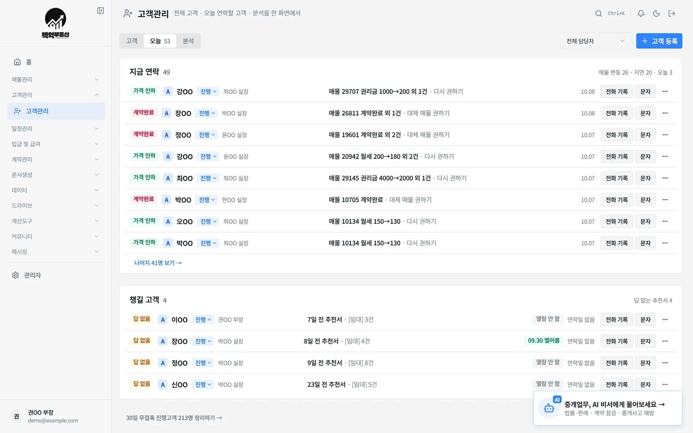Screen dimensions: 693x433
Task: Expand the 계약관리 sidebar section
Action: click(x=55, y=159)
